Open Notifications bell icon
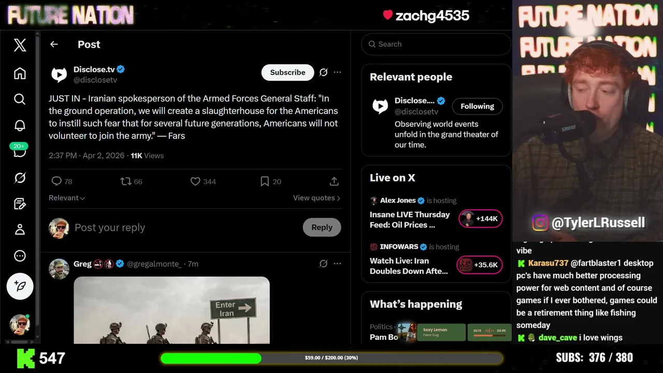Image resolution: width=663 pixels, height=373 pixels. pyautogui.click(x=20, y=125)
